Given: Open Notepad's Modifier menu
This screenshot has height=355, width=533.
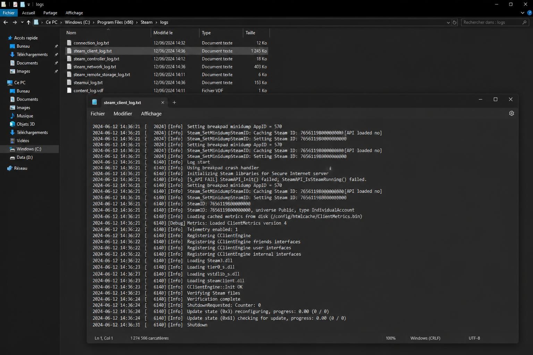Looking at the screenshot, I should tap(123, 114).
